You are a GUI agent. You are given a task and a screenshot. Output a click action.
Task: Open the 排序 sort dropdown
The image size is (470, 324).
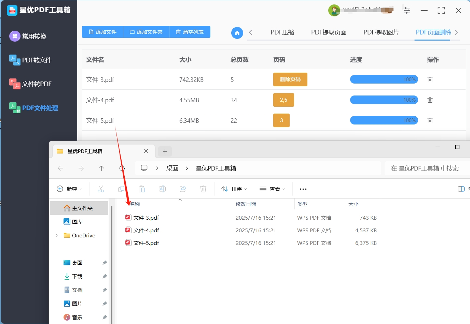tap(234, 189)
